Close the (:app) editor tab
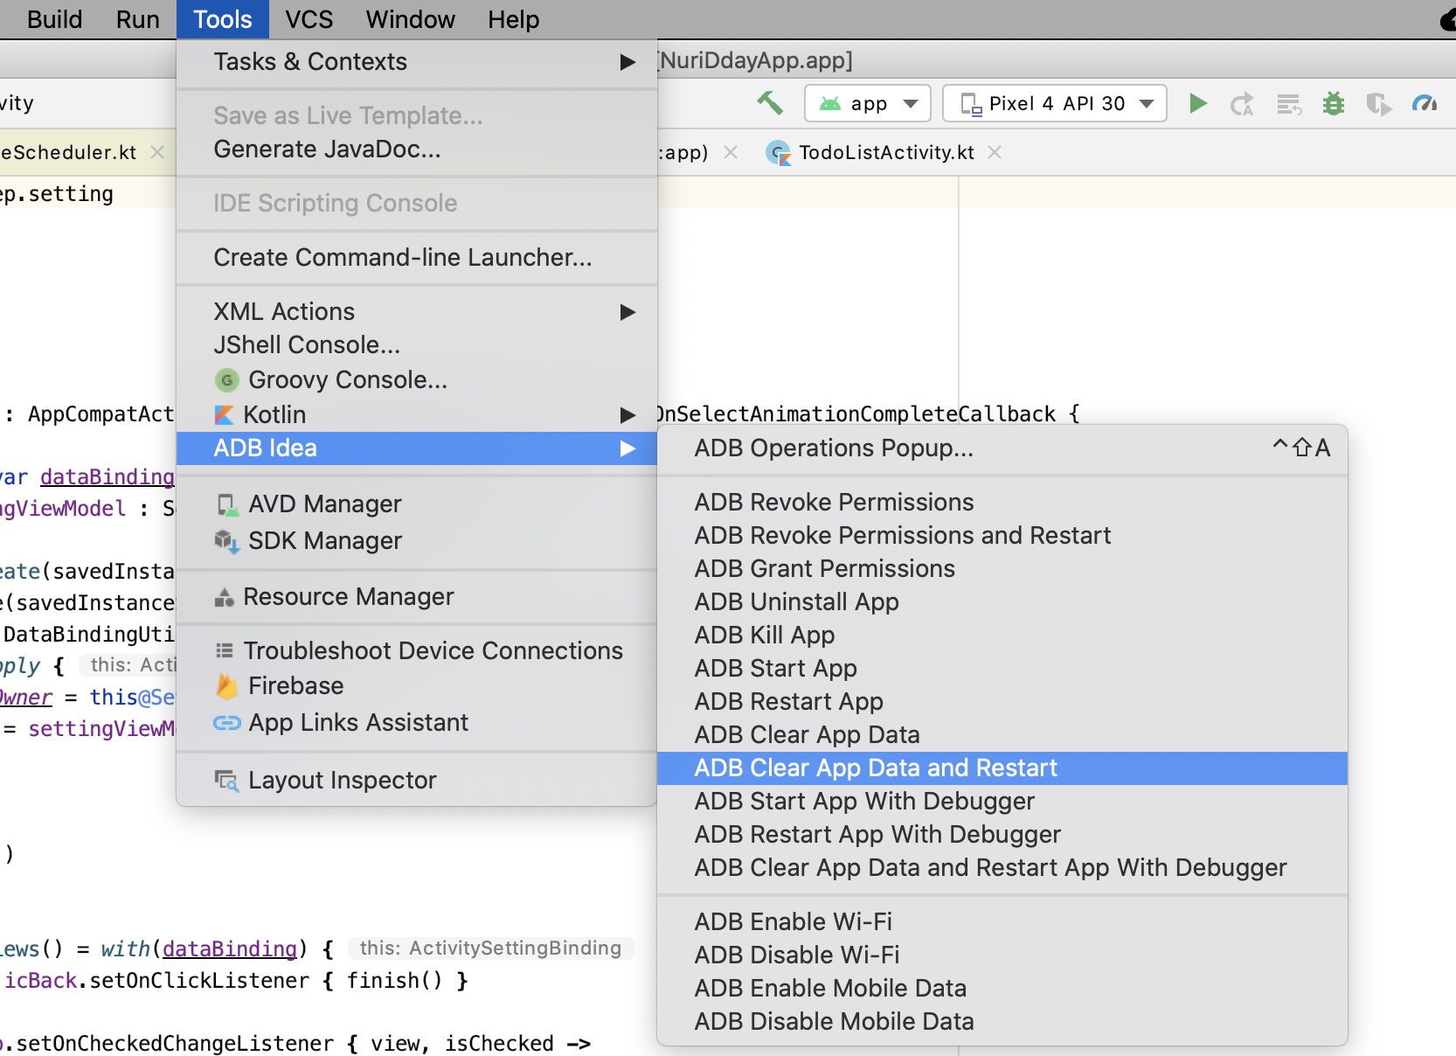Viewport: 1456px width, 1056px height. tap(731, 152)
